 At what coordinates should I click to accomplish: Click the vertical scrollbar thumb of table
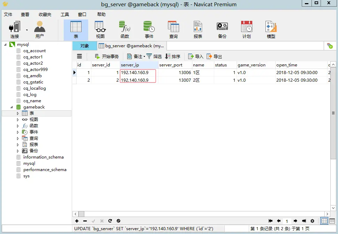333,113
